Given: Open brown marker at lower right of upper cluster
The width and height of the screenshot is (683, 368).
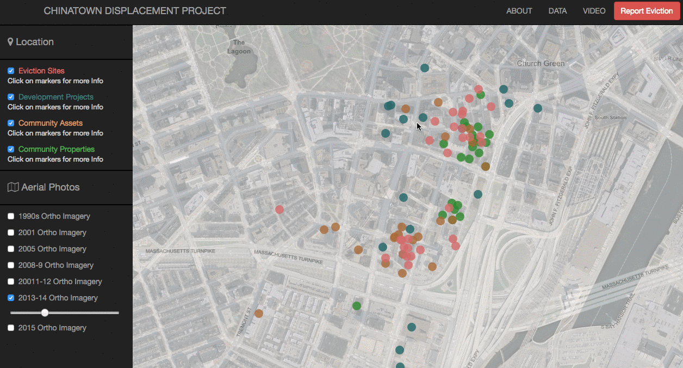Looking at the screenshot, I should [x=486, y=167].
